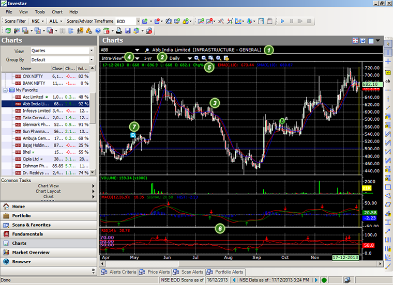393x285 pixels.
Task: Sort watchlist by the Close column header
Action: [x=57, y=69]
